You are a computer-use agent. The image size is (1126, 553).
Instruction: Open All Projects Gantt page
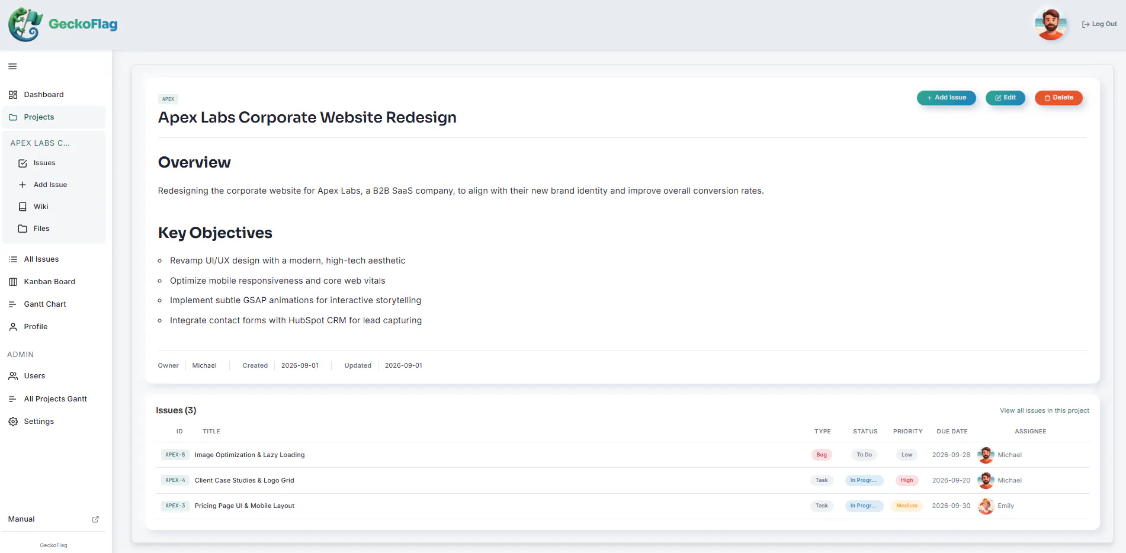pos(54,399)
